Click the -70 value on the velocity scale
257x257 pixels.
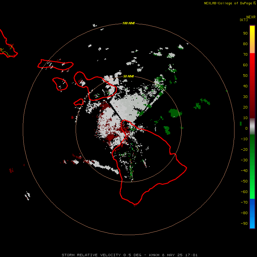[244, 202]
